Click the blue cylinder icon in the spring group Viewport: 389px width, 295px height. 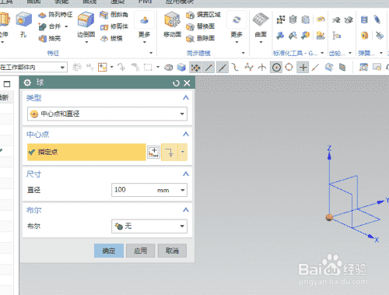point(364,19)
